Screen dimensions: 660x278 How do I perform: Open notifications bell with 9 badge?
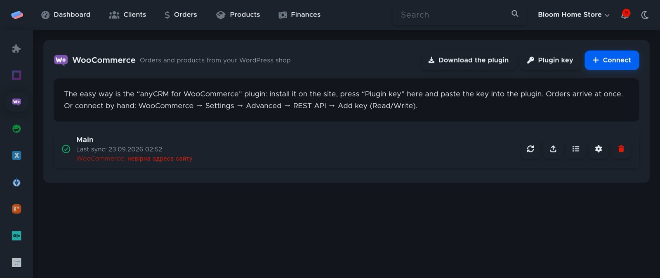coord(625,15)
